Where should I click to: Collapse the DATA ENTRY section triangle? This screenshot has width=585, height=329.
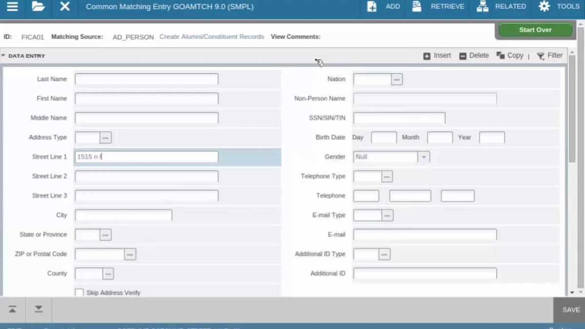(x=3, y=56)
